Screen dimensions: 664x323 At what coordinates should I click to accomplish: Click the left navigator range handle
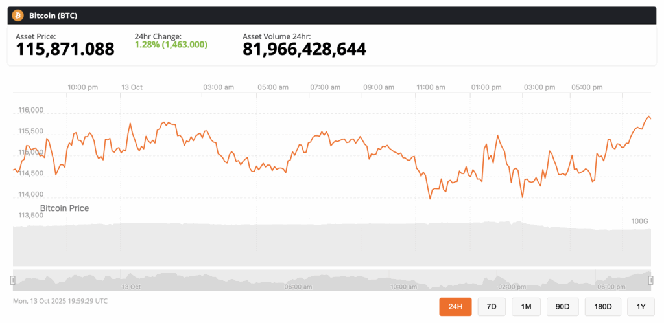(13, 280)
